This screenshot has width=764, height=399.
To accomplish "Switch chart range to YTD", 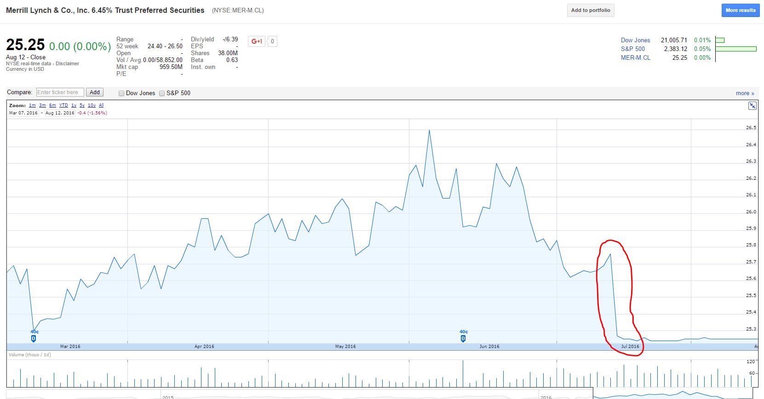I will 63,105.
